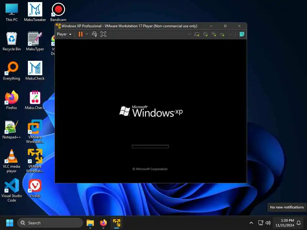Click the Windows XP logo in the VM

[x=151, y=111]
